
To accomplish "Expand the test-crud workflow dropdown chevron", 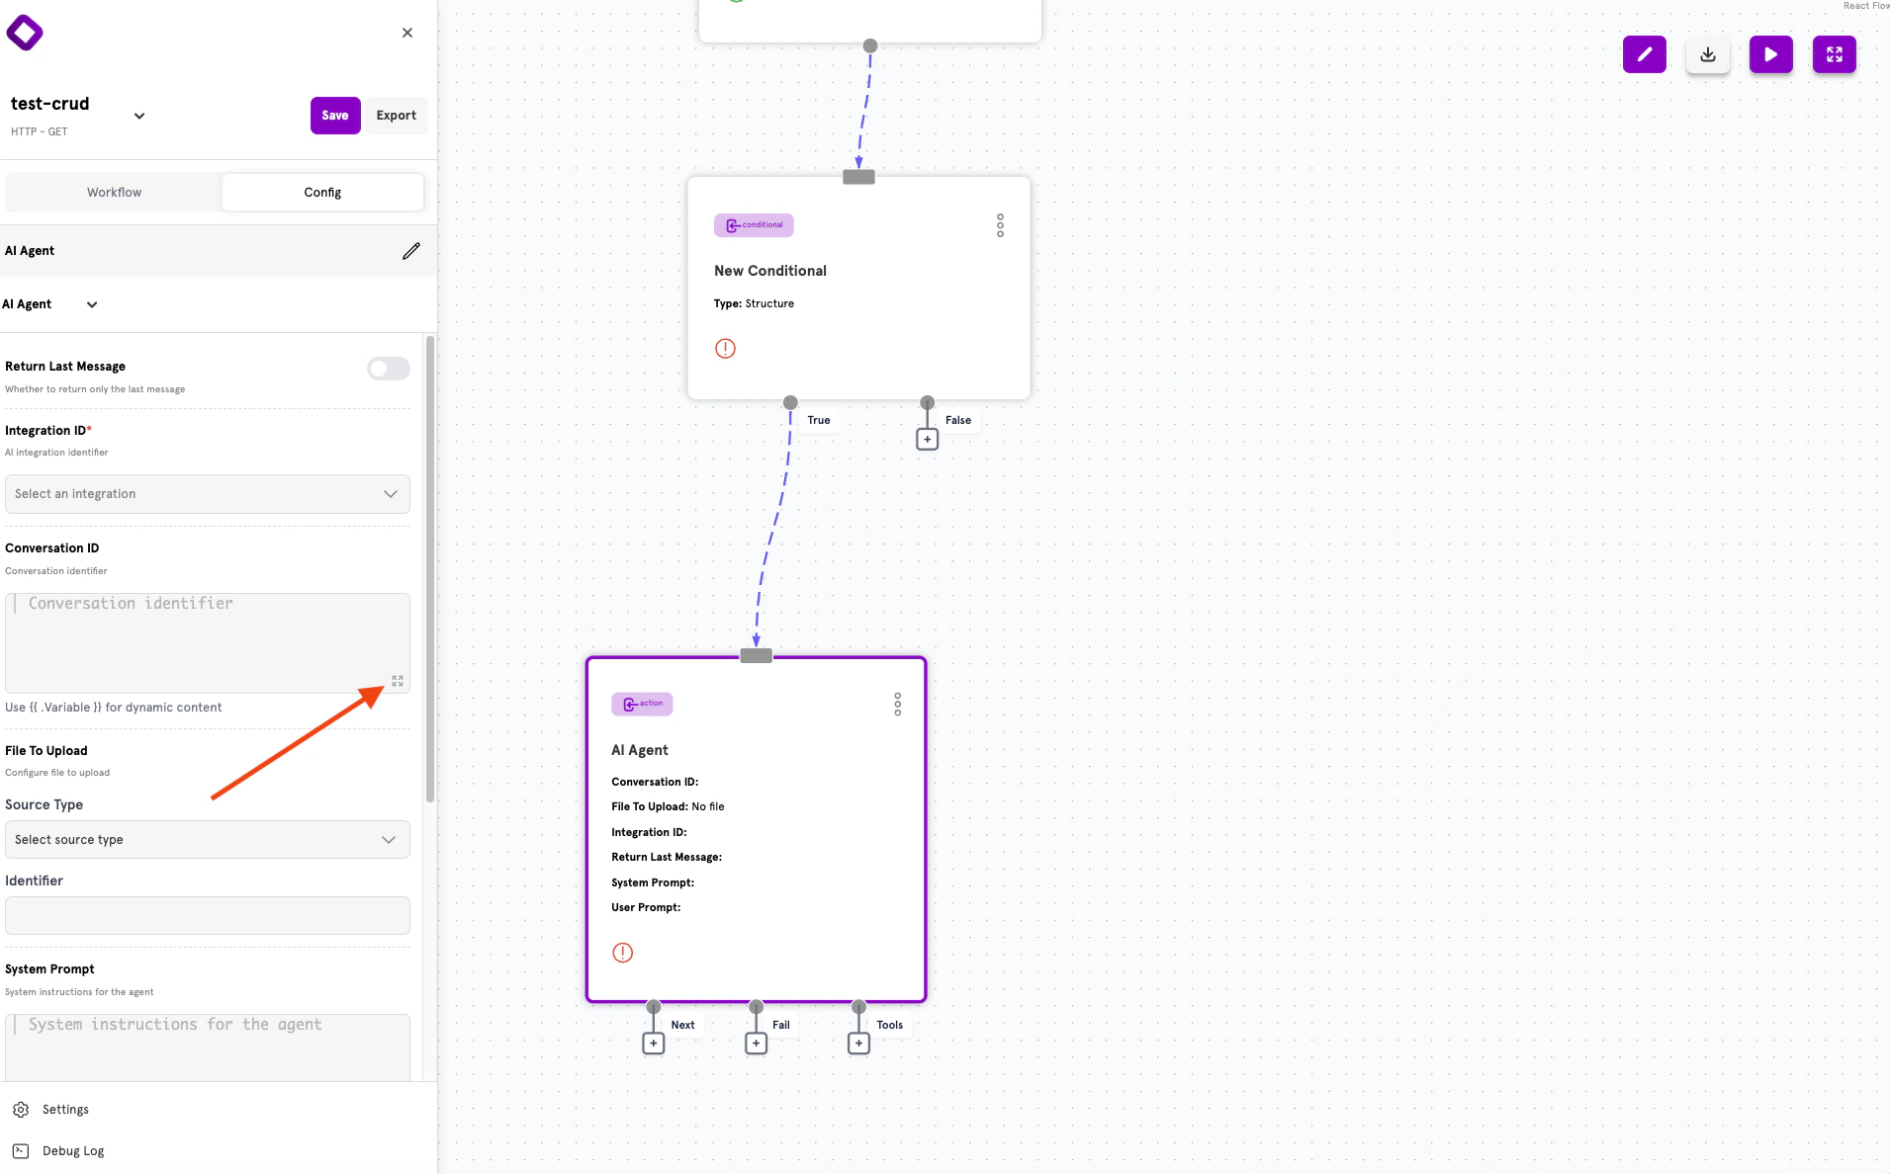I will coord(139,116).
